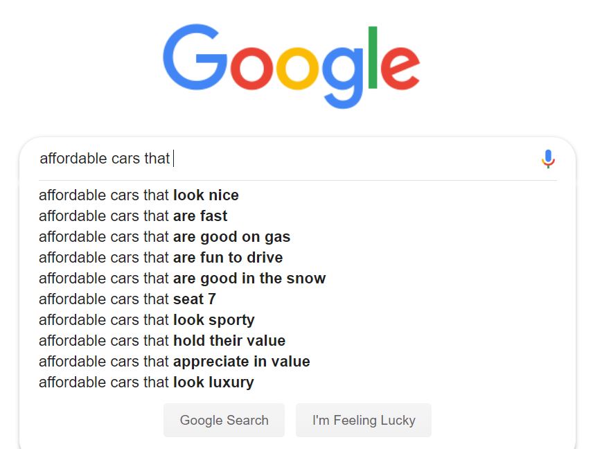593x449 pixels.
Task: Click the voice search microphone icon
Action: point(548,159)
